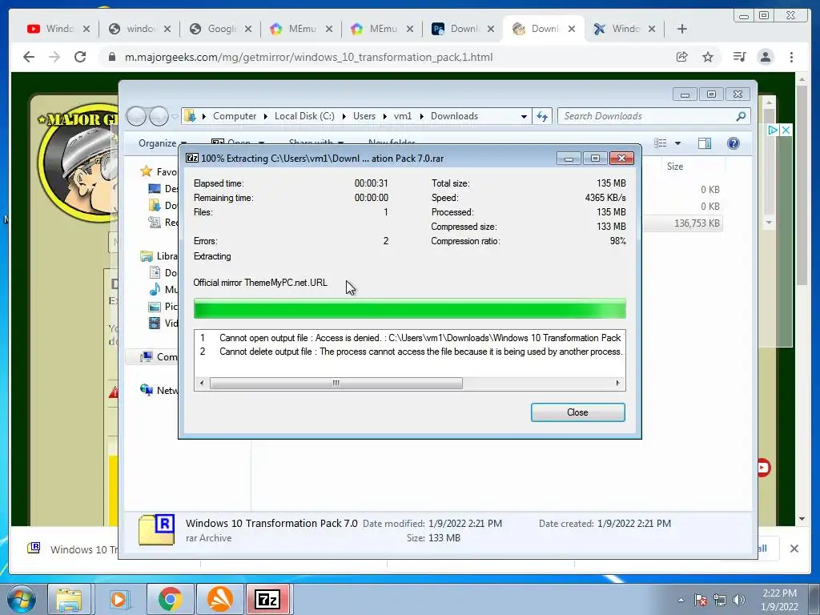Screen dimensions: 820x615
Task: Open File Explorer from the taskbar
Action: pos(69,599)
